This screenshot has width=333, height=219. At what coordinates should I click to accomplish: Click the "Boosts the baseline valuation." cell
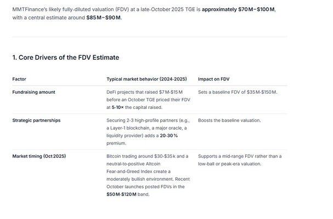tap(229, 120)
